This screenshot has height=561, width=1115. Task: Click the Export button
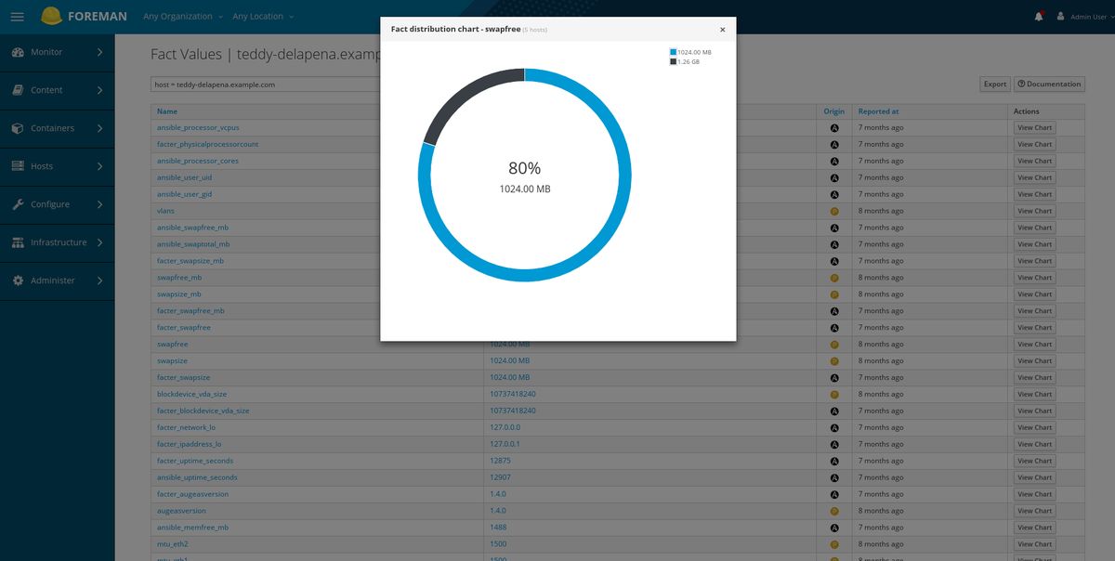(x=994, y=84)
